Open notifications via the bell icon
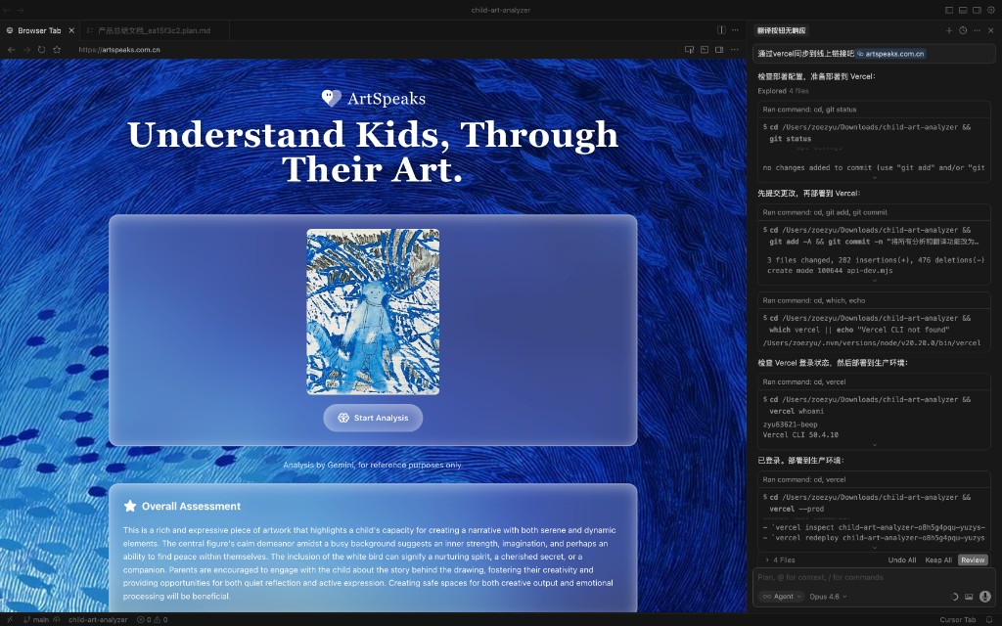Screen dimensions: 1002x626 click(x=989, y=619)
